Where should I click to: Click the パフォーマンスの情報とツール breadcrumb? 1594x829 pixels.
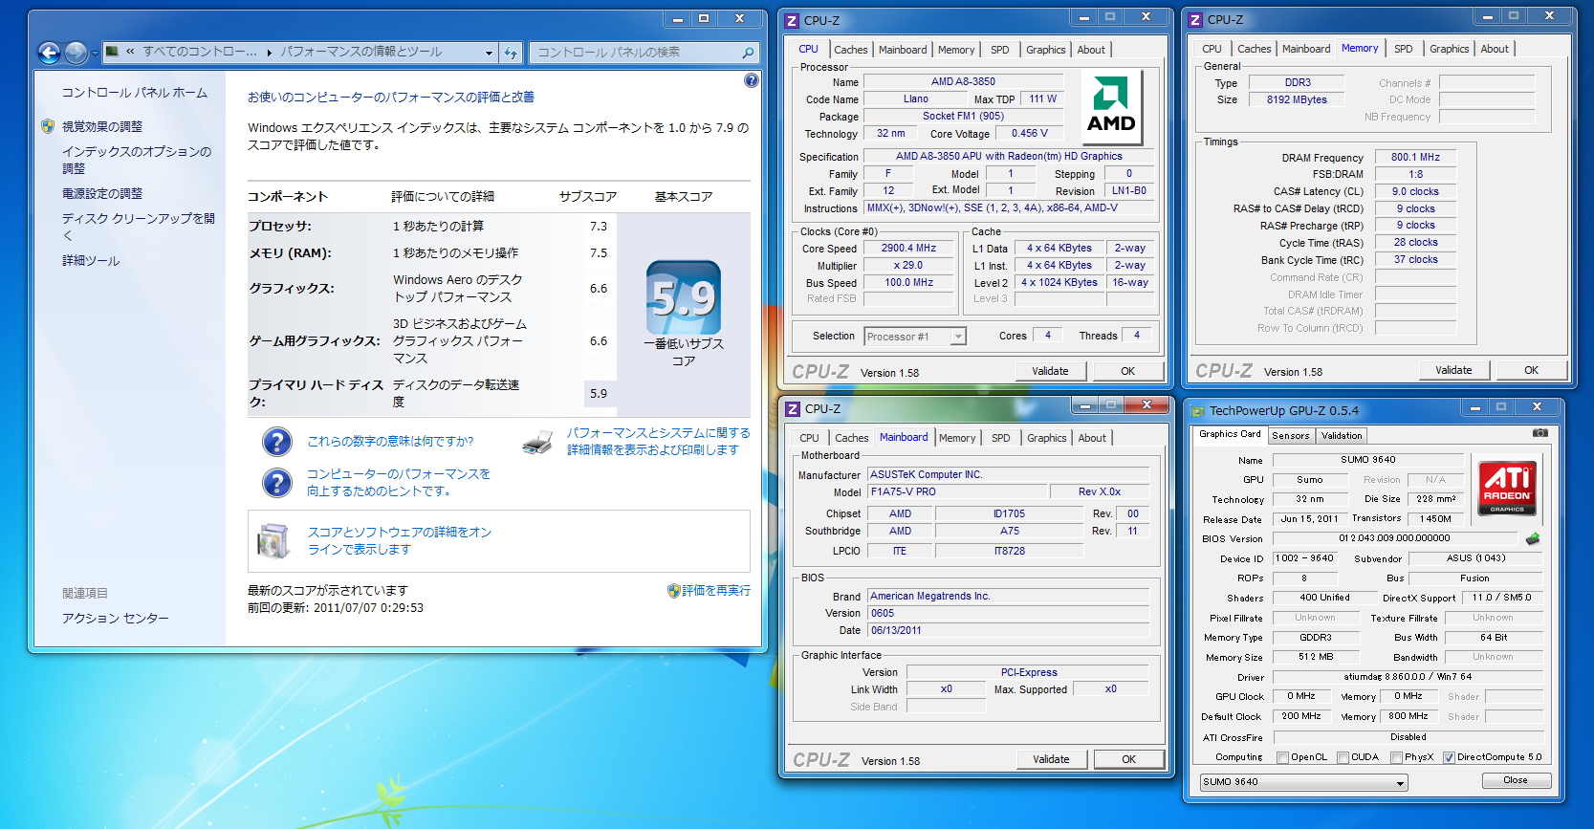pos(361,52)
